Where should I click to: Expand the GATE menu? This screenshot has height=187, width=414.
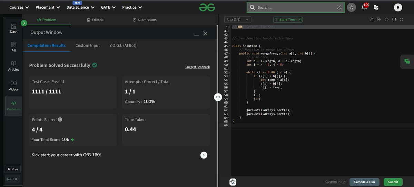coord(109,7)
